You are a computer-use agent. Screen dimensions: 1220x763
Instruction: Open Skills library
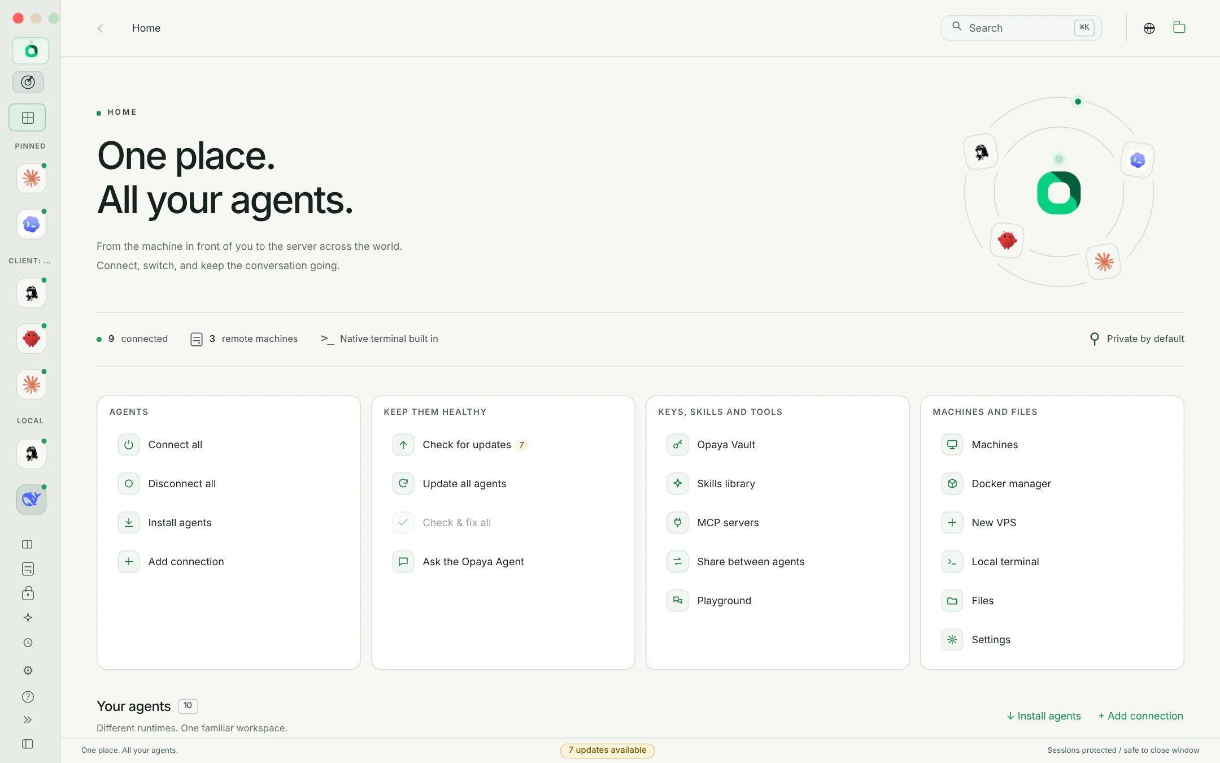point(778,484)
